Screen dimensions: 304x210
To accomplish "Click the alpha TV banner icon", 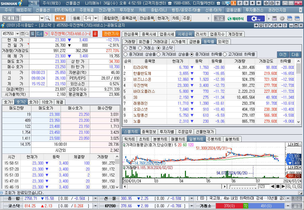I will pyautogui.click(x=256, y=18).
